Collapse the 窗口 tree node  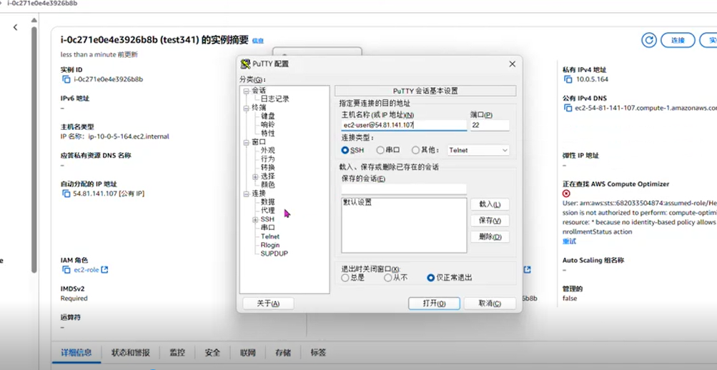(246, 142)
